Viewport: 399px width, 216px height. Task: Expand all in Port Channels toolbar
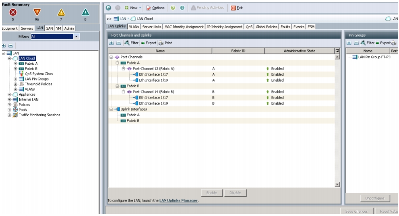click(111, 43)
